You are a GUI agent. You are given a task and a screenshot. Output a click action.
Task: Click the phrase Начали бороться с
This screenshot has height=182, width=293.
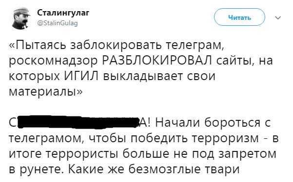[x=212, y=122]
